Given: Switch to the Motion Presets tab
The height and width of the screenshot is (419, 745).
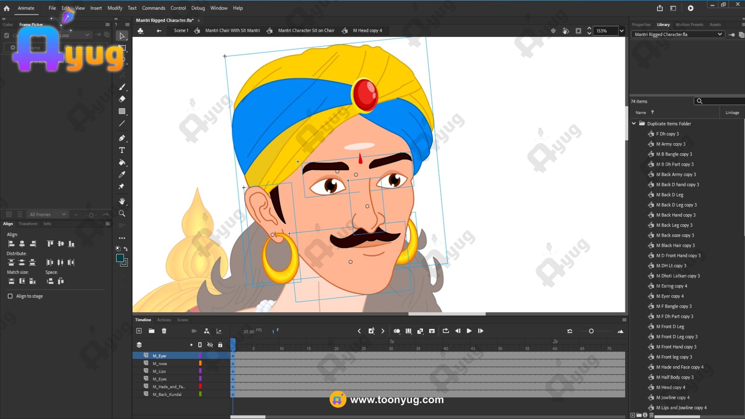Looking at the screenshot, I should 689,25.
